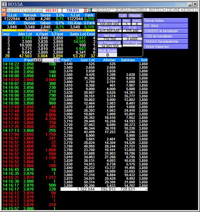Click the F / K label

pos(132,28)
